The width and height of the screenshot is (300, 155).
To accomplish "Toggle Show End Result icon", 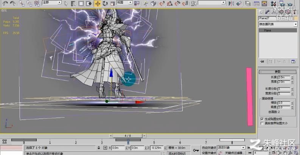I will coord(271,61).
